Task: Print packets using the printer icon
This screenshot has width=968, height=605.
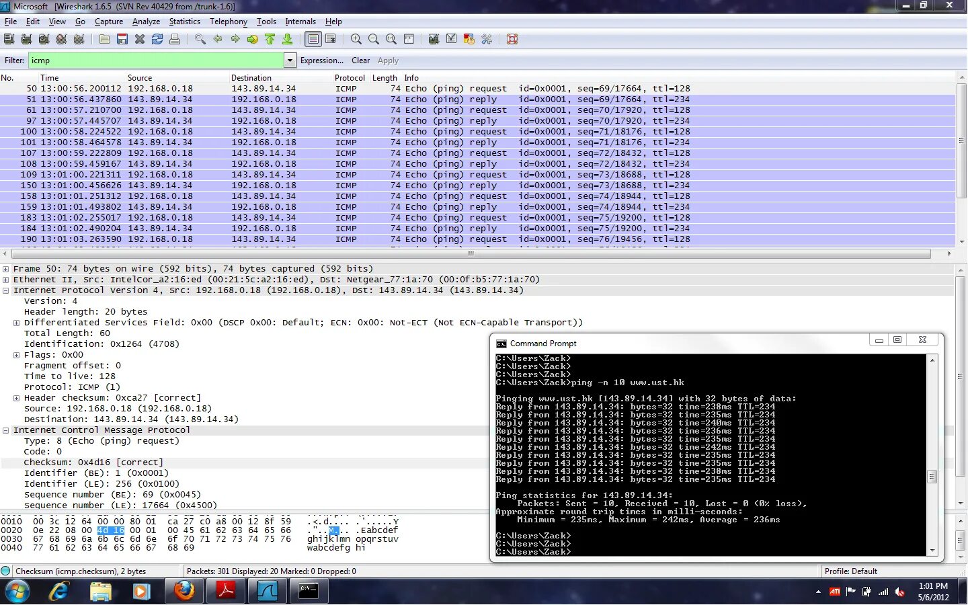Action: (x=175, y=39)
